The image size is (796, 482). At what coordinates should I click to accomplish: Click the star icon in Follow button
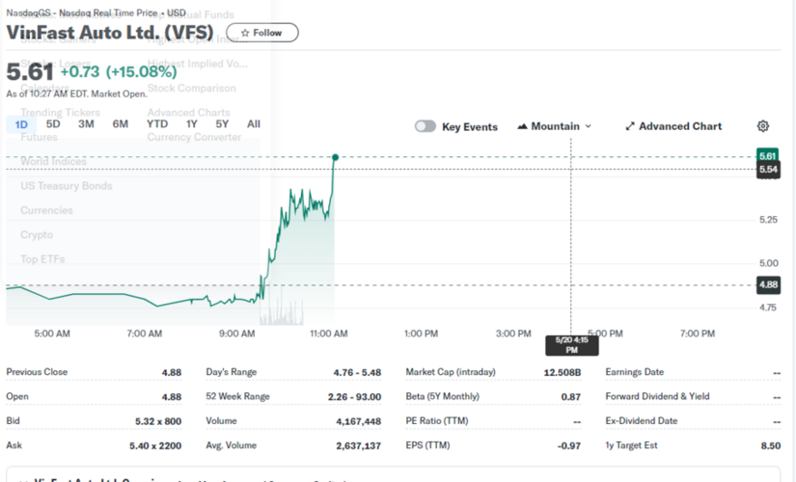pos(245,33)
